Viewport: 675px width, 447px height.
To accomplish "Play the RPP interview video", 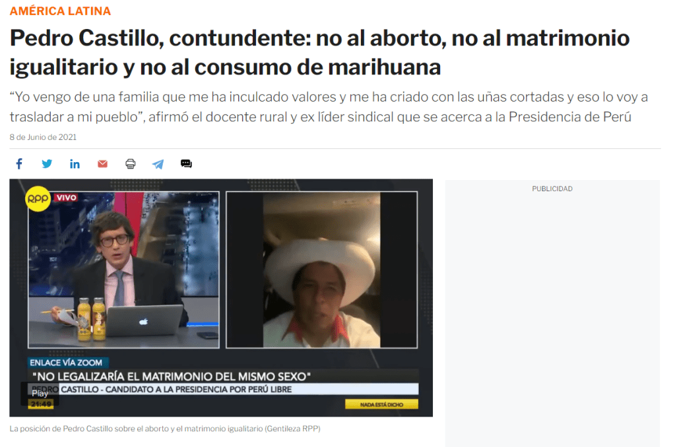I will click(40, 393).
